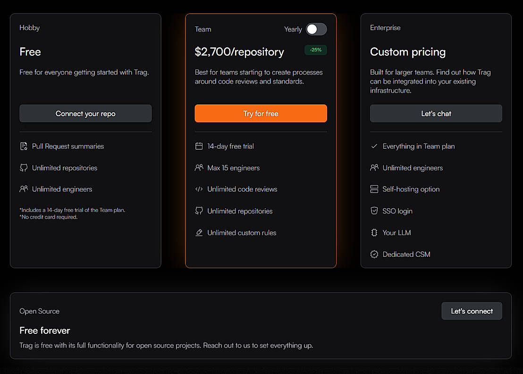Click the Max 15 engineers text
523x374 pixels.
click(234, 168)
